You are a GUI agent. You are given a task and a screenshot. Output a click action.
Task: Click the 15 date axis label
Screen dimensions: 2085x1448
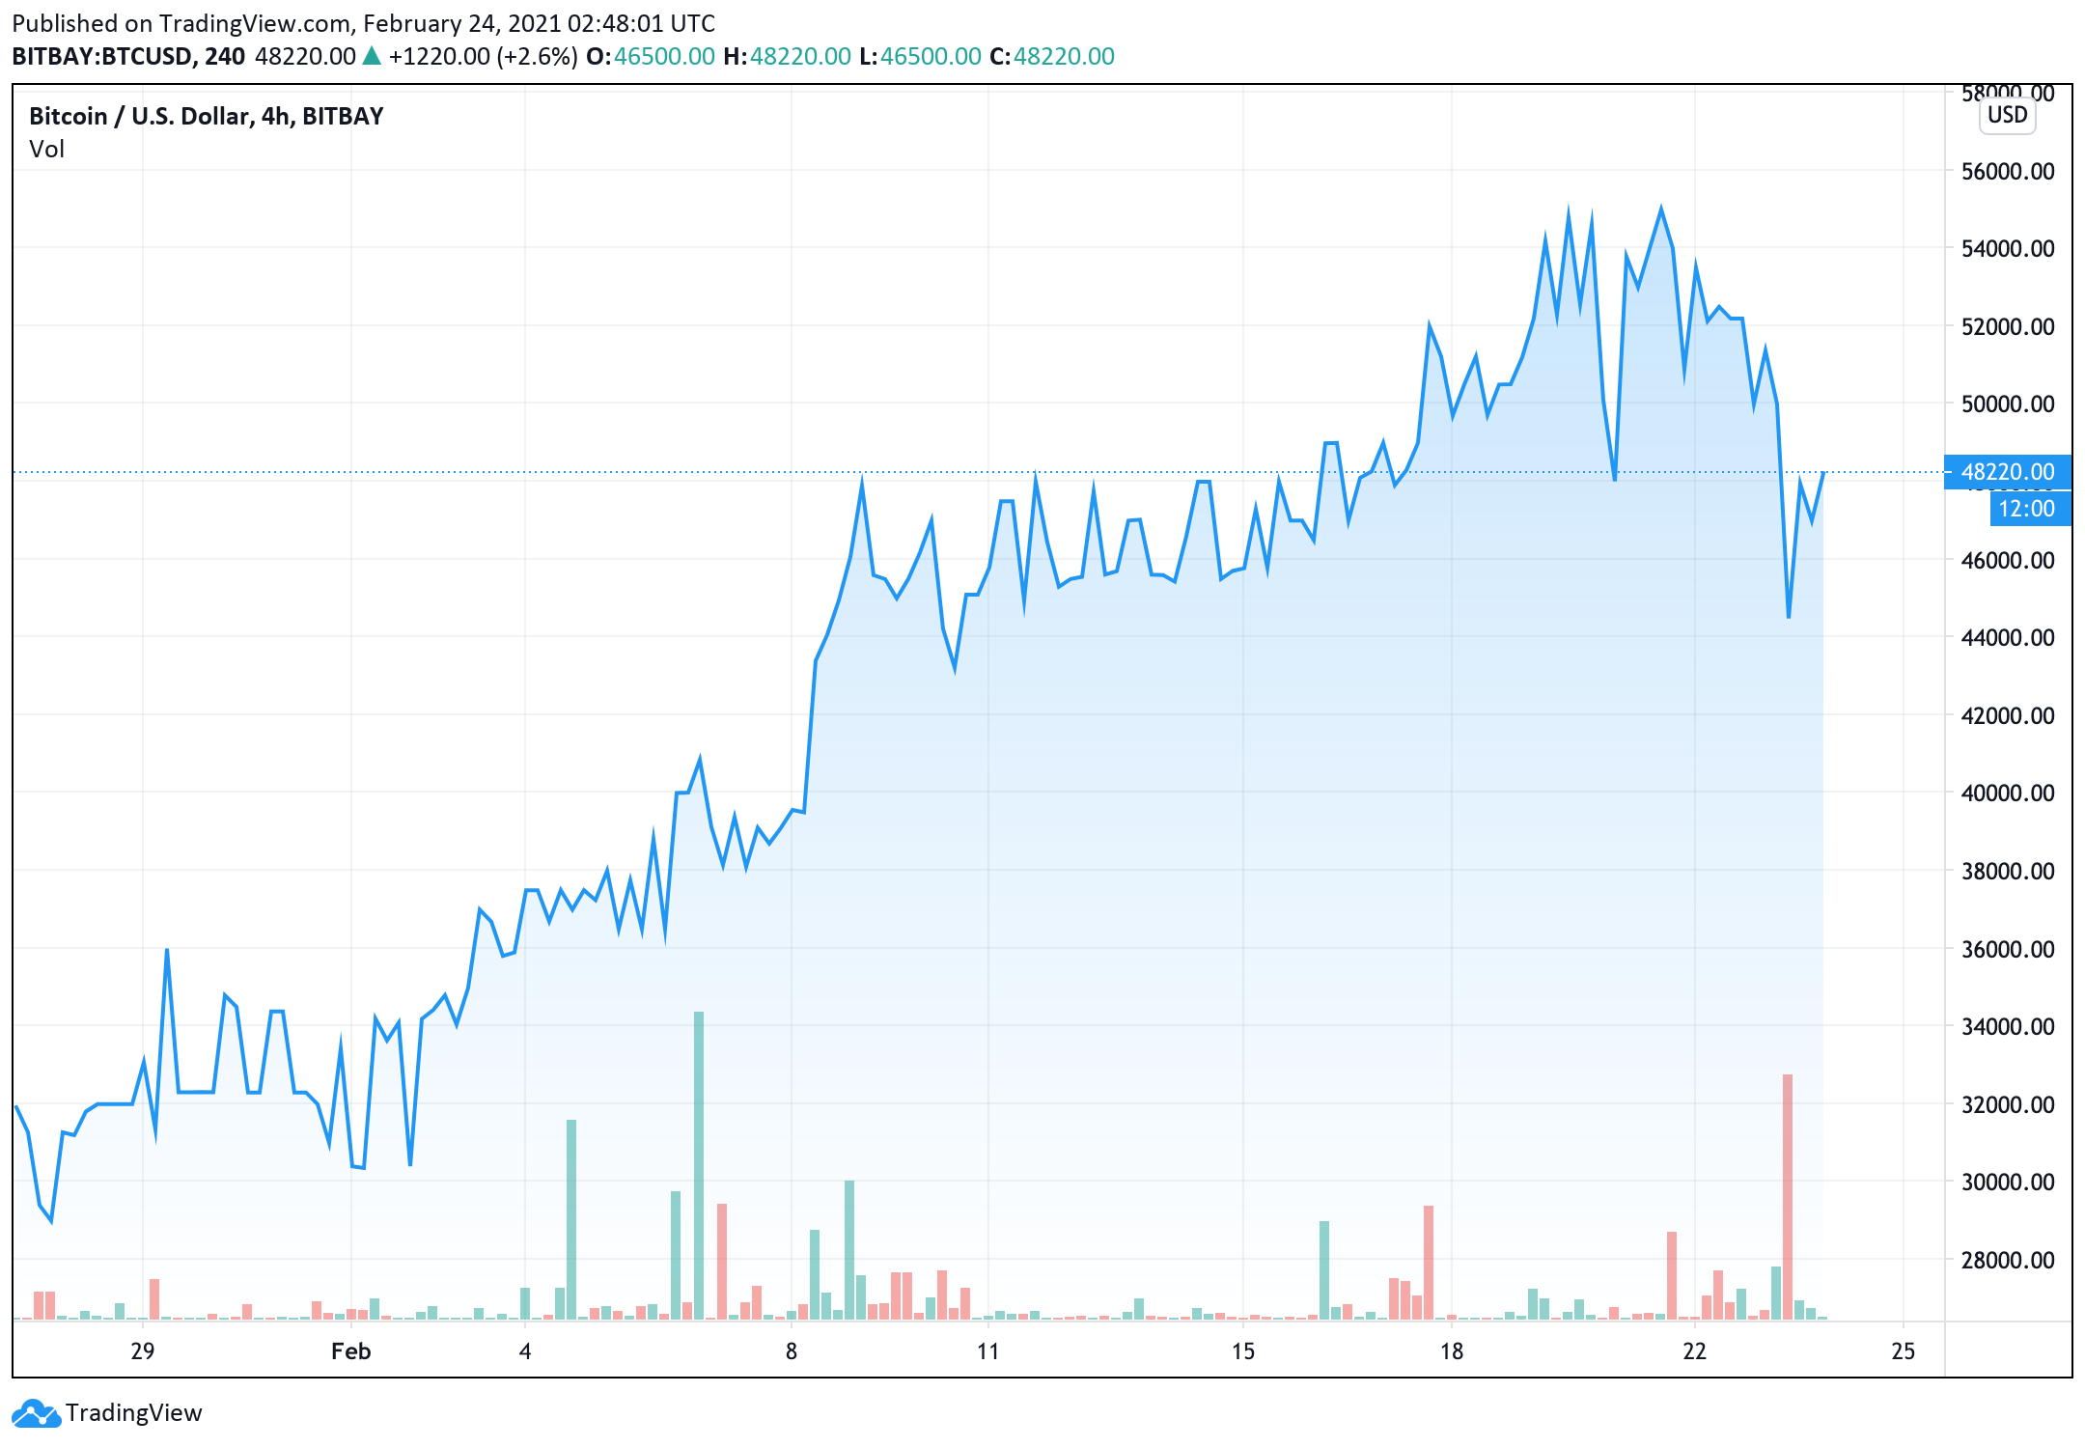pyautogui.click(x=1243, y=1351)
